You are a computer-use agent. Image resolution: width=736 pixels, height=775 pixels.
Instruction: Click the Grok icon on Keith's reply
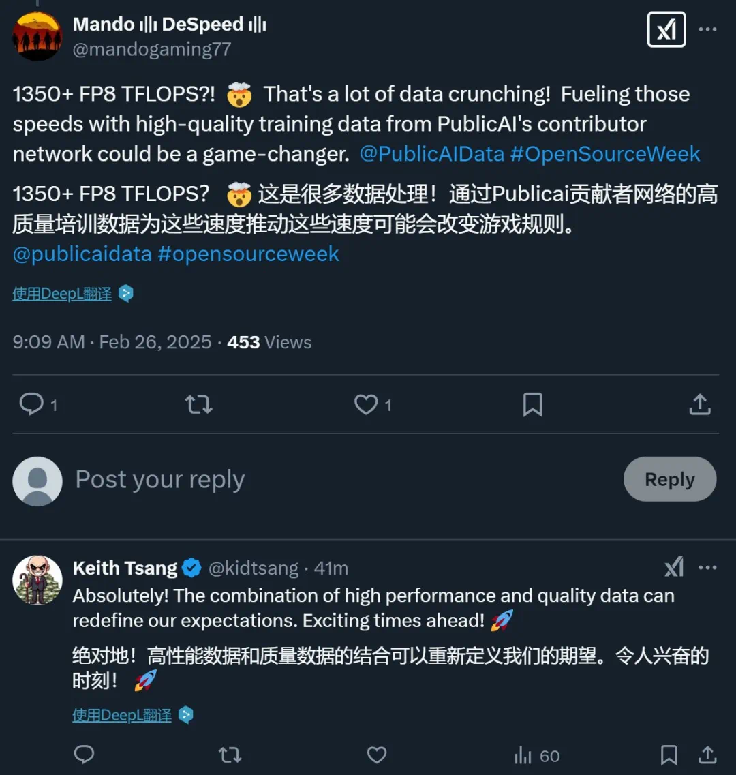point(674,567)
